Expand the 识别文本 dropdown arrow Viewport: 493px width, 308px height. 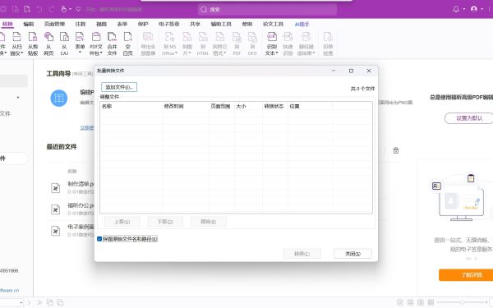point(277,53)
